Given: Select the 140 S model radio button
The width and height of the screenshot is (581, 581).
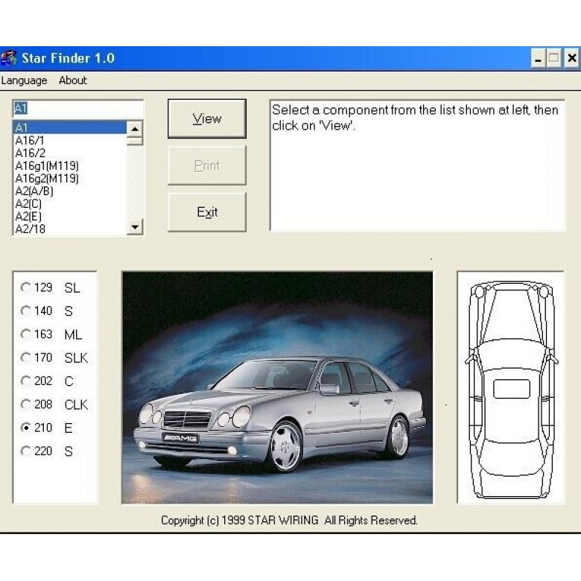Looking at the screenshot, I should pos(25,311).
